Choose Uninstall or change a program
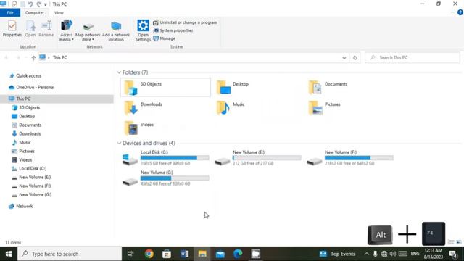This screenshot has height=261, width=464. click(185, 22)
